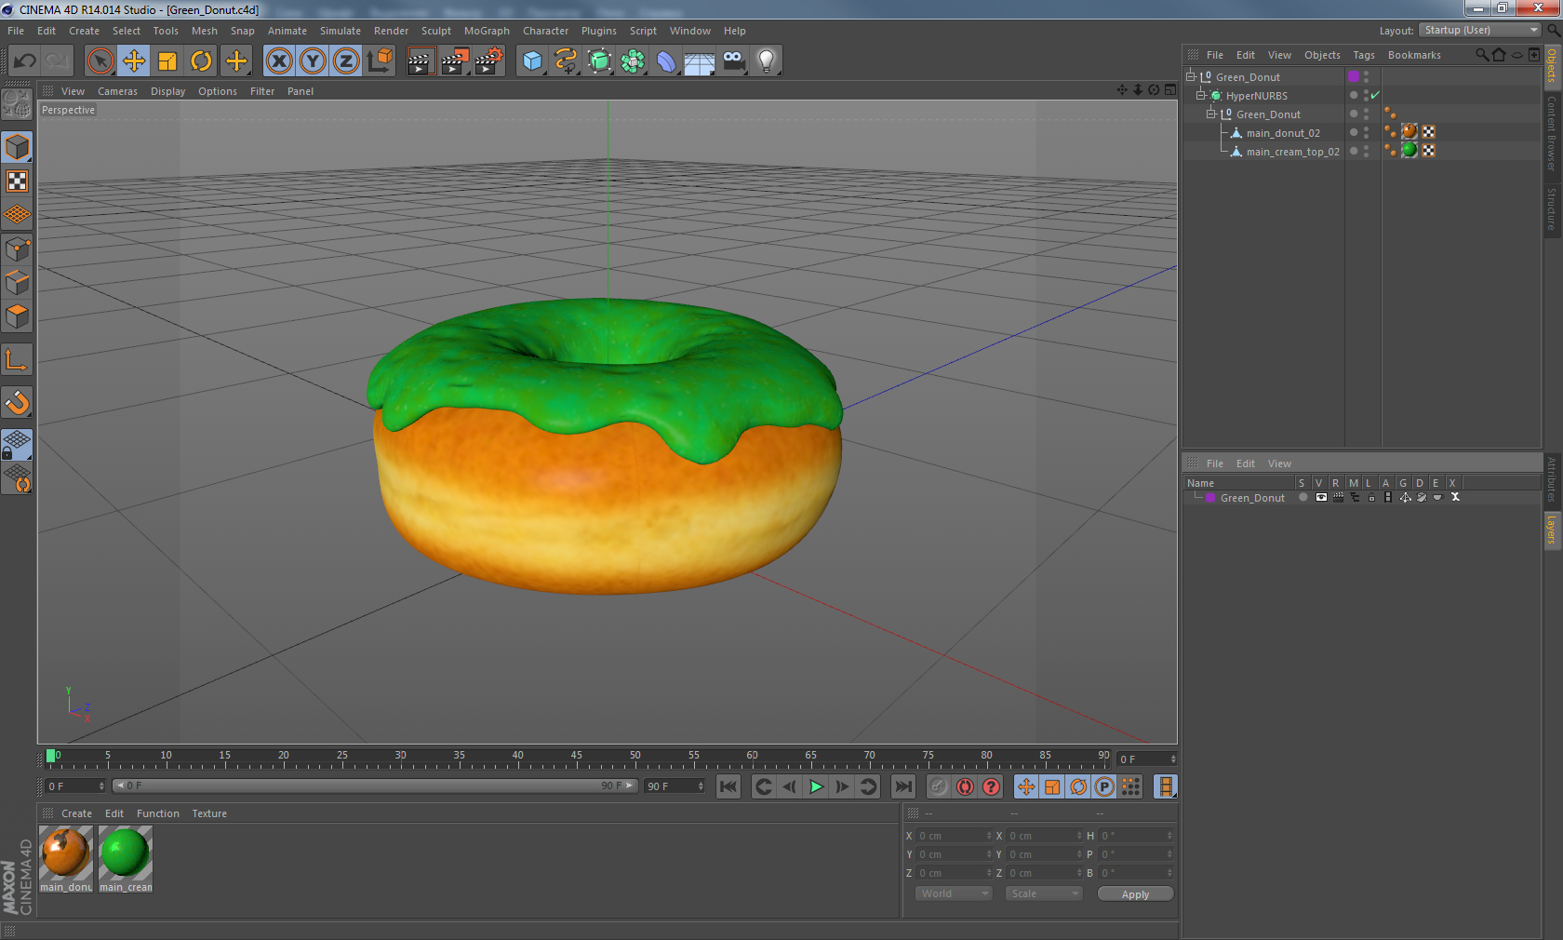Open the Simulate menu
Screen dimensions: 1563x940
(x=341, y=31)
